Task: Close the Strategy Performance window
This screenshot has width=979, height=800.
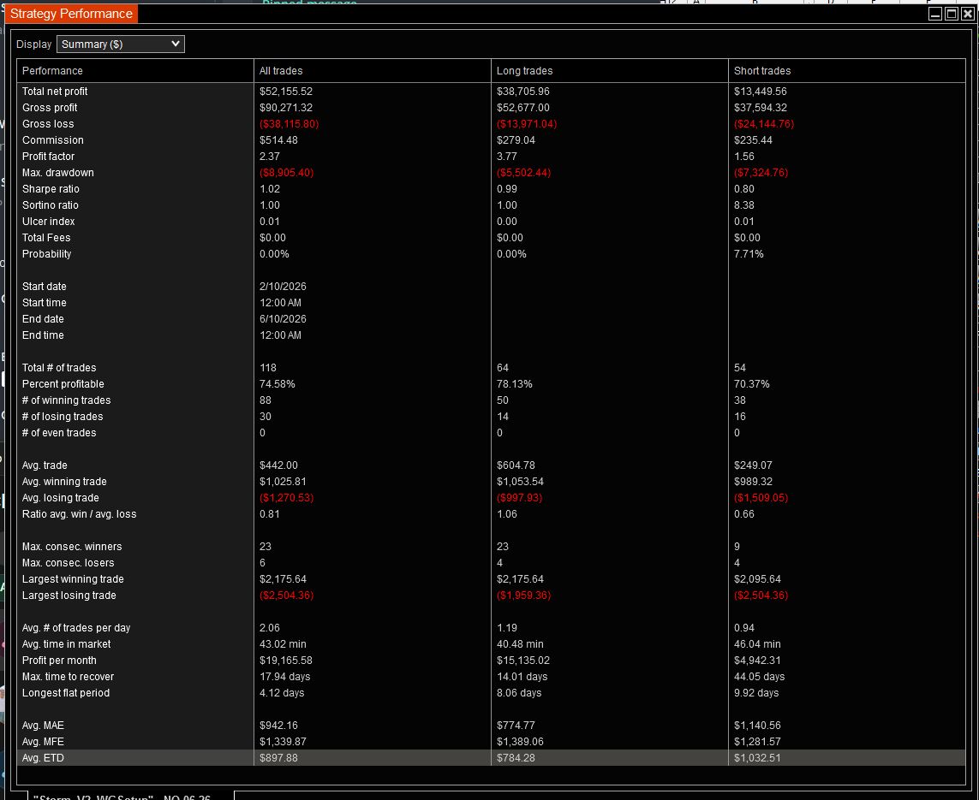Action: (x=967, y=14)
